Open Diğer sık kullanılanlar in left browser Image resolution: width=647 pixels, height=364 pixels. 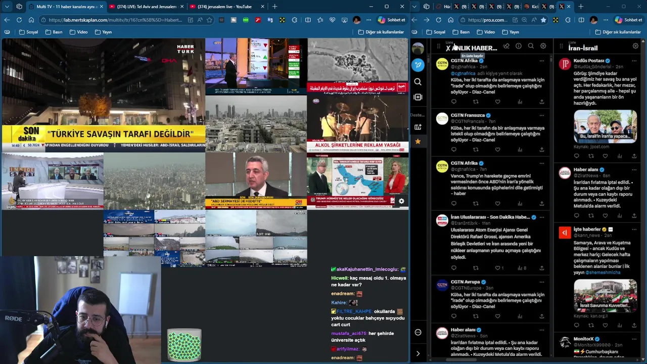tap(381, 32)
